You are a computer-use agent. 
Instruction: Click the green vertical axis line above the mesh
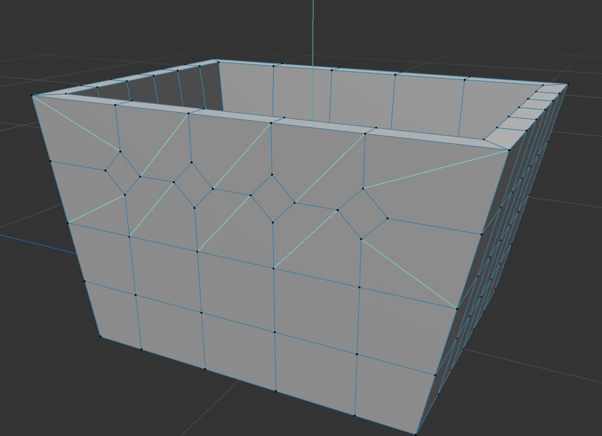click(x=313, y=29)
